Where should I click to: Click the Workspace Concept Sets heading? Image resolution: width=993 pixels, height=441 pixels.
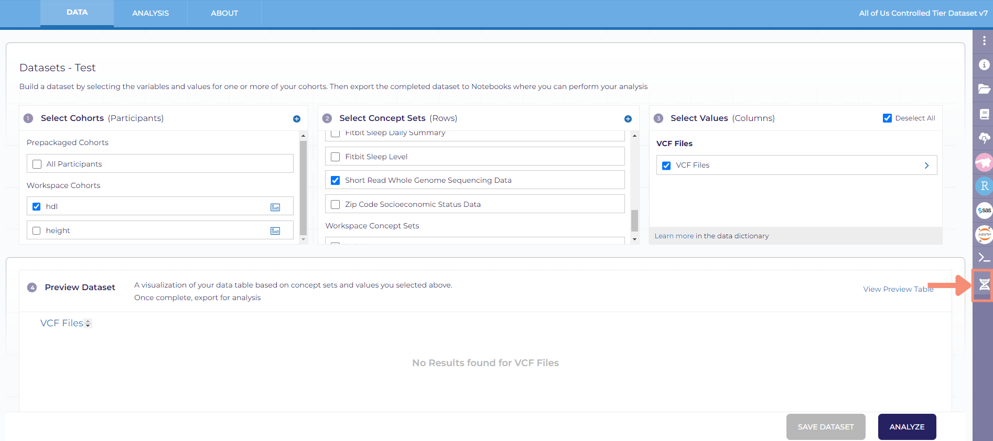372,226
